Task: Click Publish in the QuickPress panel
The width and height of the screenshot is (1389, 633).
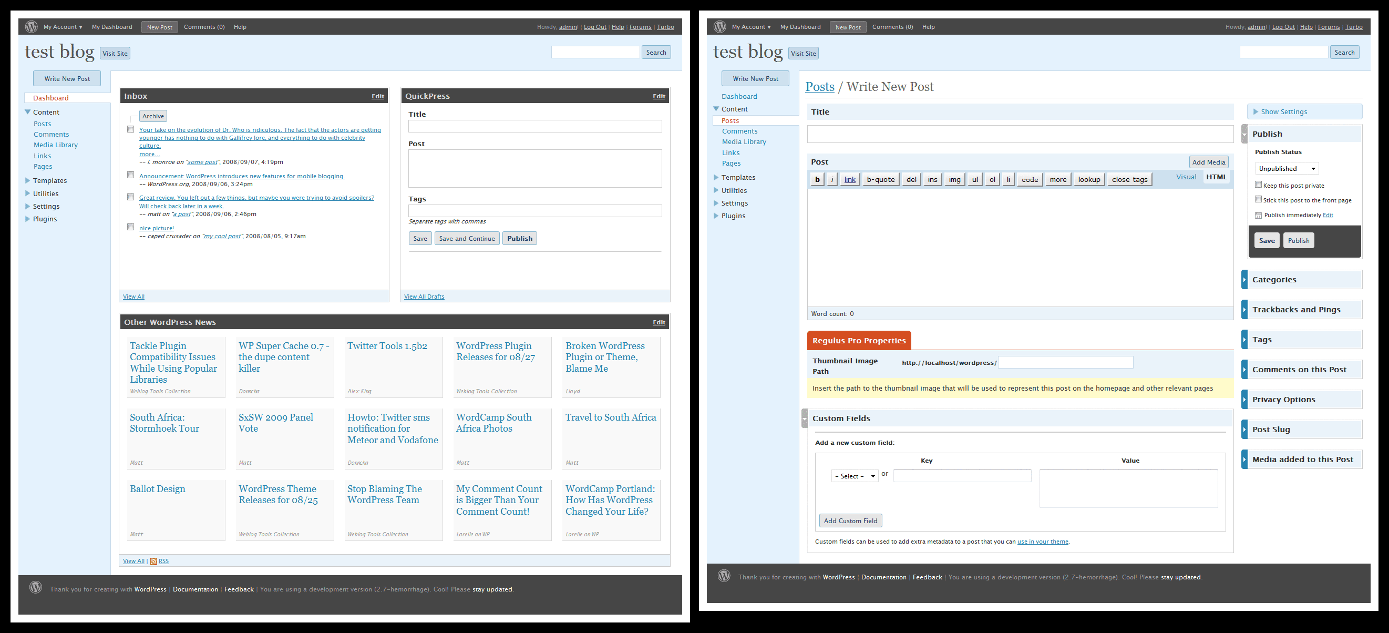Action: point(520,239)
